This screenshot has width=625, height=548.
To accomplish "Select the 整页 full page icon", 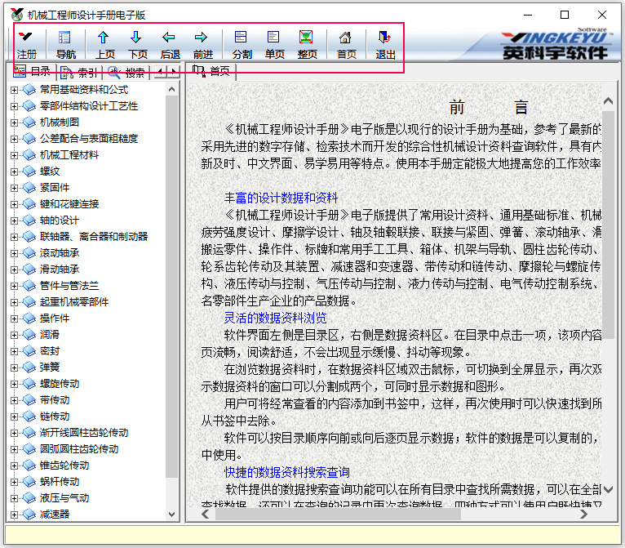I will click(x=307, y=45).
